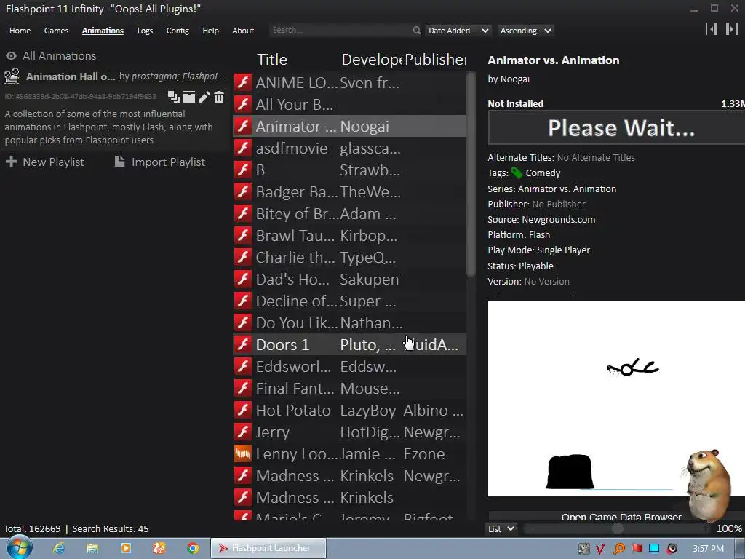The height and width of the screenshot is (559, 745).
Task: Click the Flash icon next to asdfmovie
Action: coord(243,148)
